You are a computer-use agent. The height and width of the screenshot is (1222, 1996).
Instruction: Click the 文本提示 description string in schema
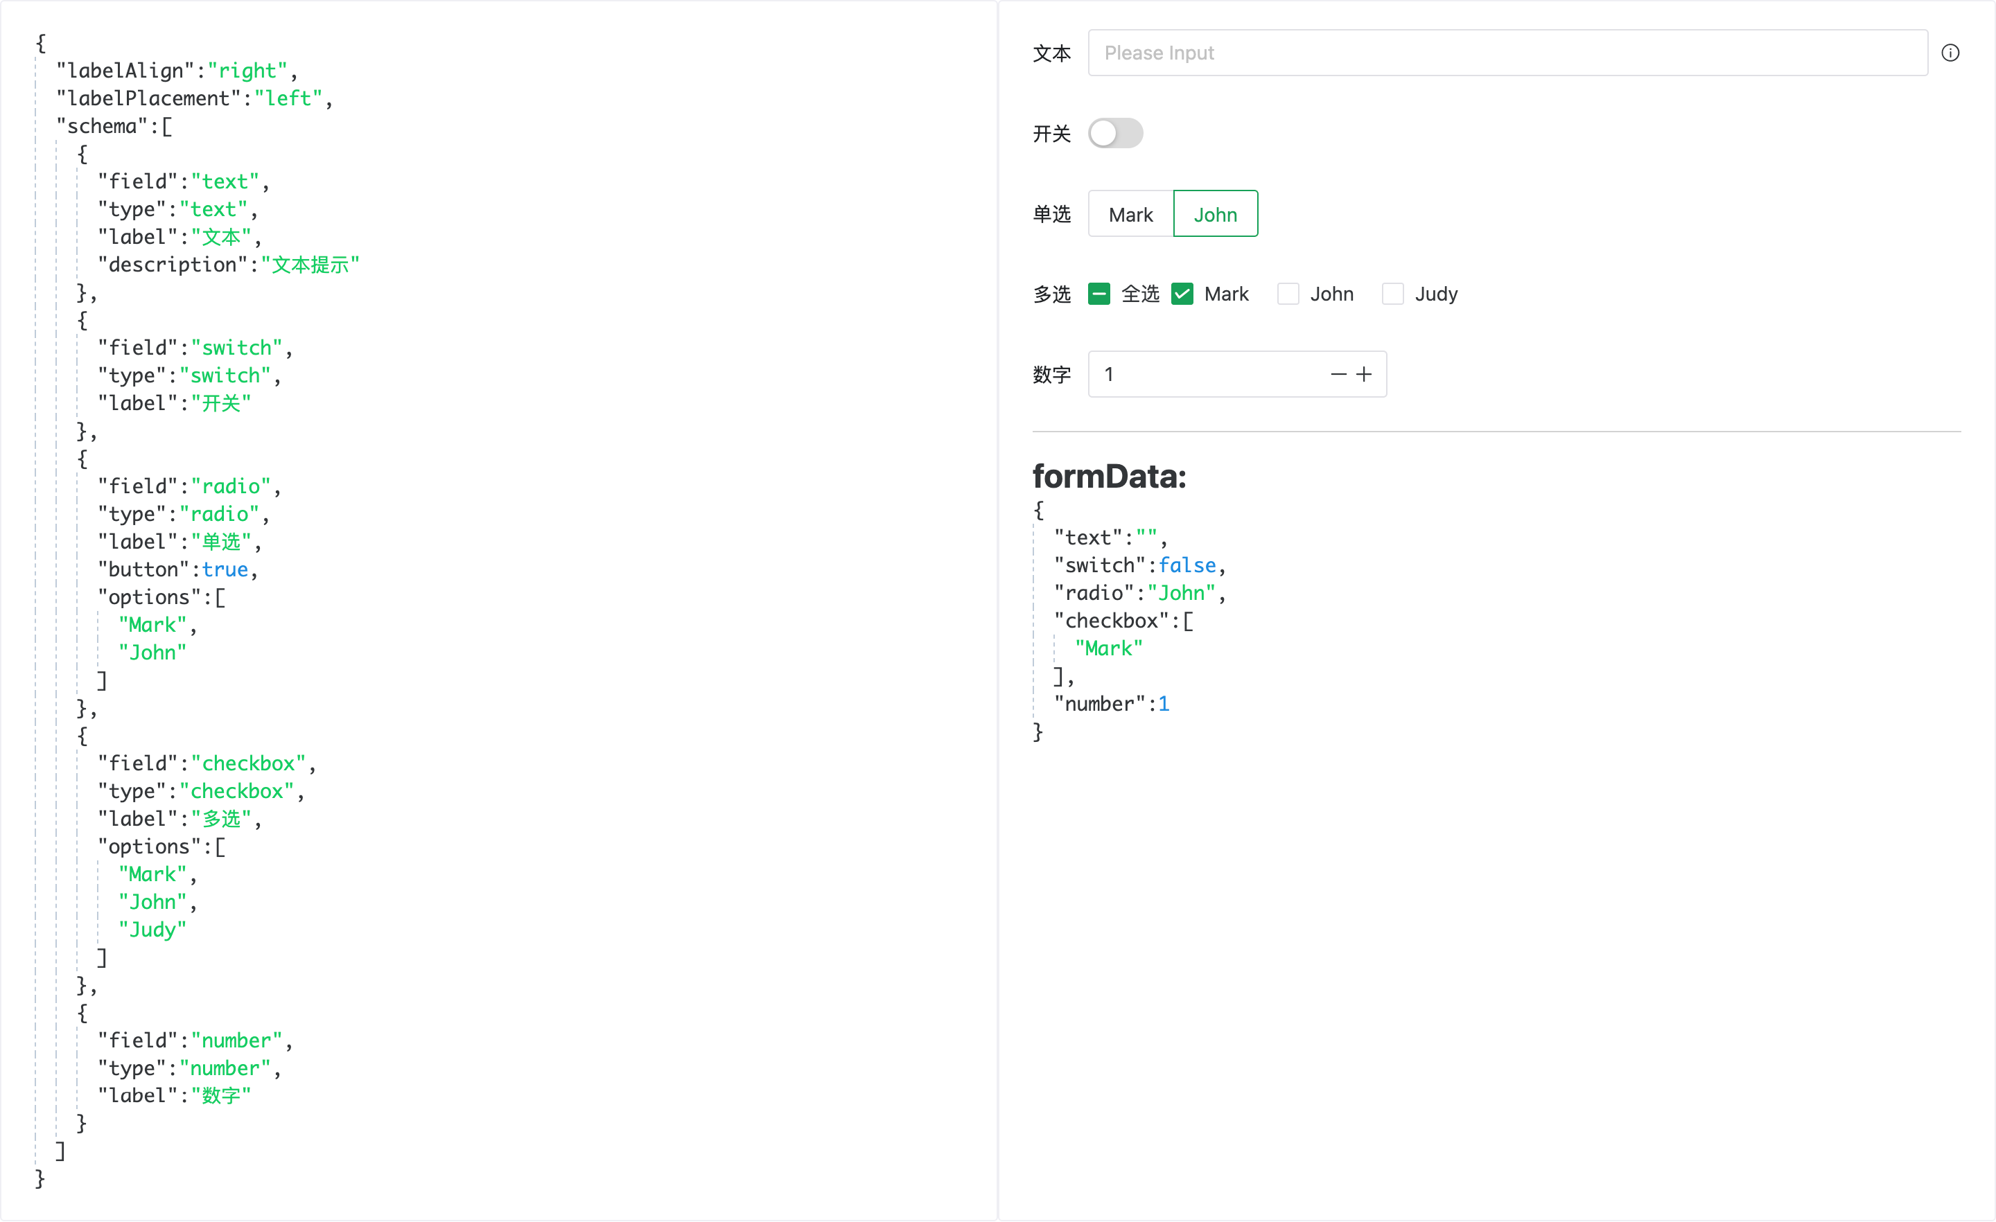coord(311,264)
